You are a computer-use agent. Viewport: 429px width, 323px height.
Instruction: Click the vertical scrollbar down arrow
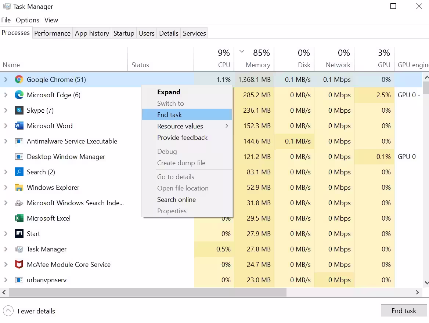click(426, 283)
